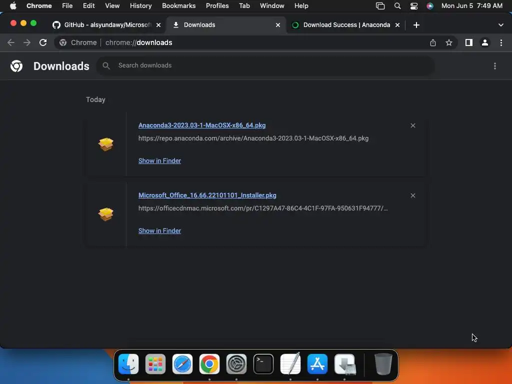Open the Window menu
This screenshot has width=512, height=384.
[x=272, y=5]
